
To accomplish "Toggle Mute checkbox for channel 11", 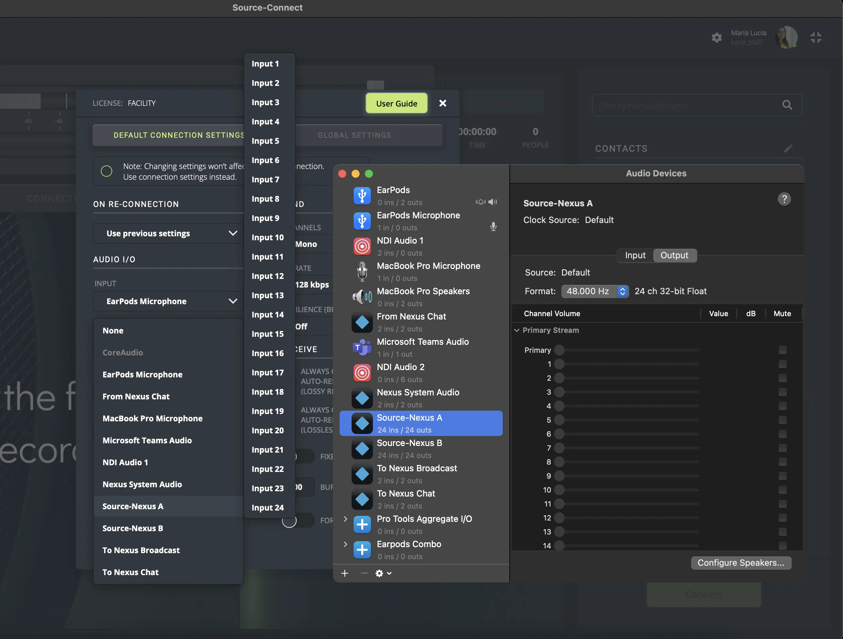I will 782,504.
